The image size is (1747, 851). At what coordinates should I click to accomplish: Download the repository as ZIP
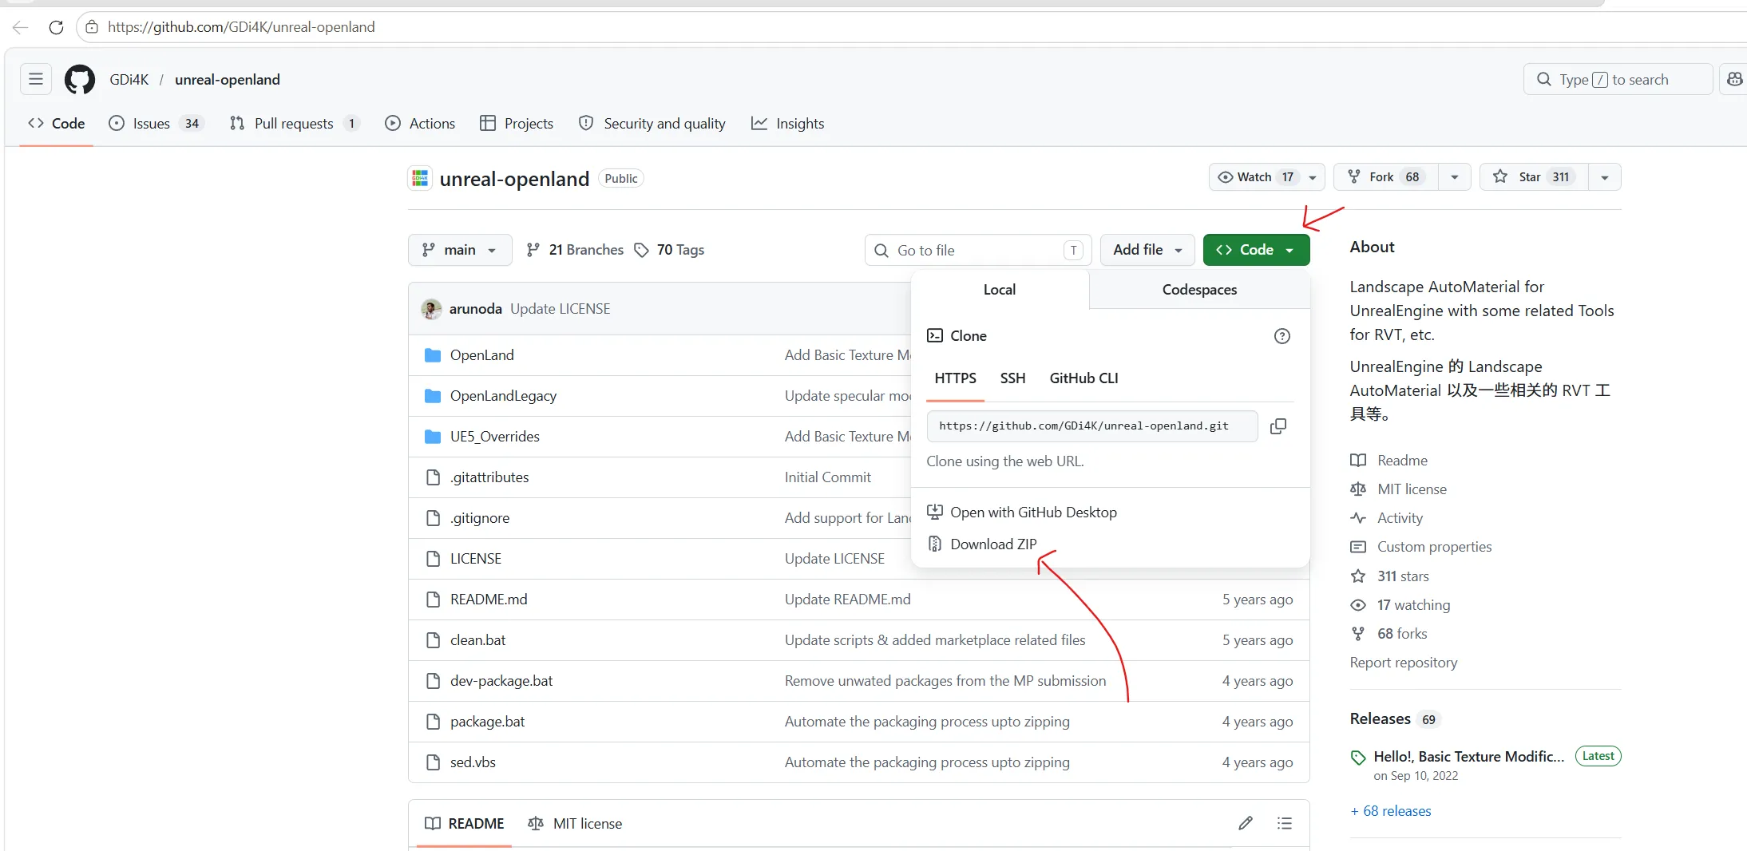coord(983,544)
